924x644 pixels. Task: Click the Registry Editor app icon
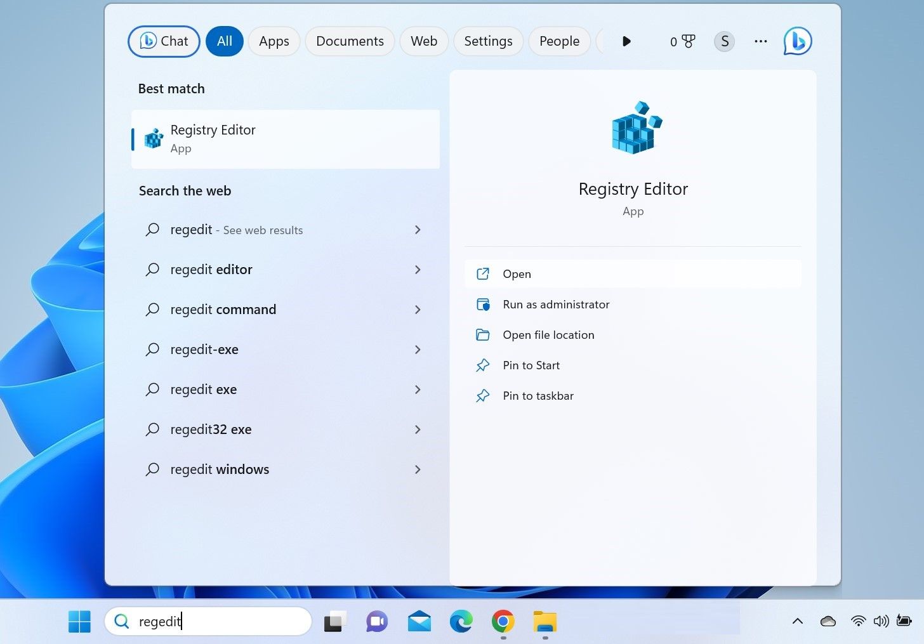coord(153,138)
